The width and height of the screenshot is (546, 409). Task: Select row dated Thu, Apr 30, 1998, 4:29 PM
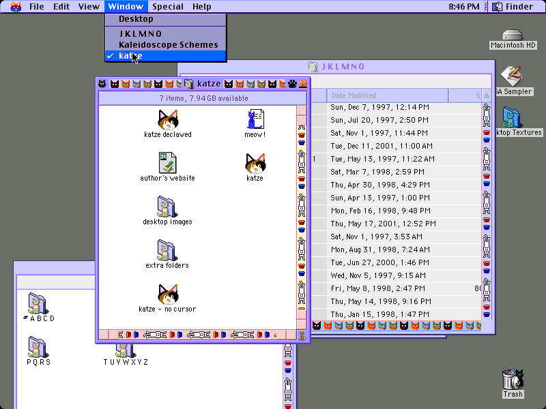397,185
